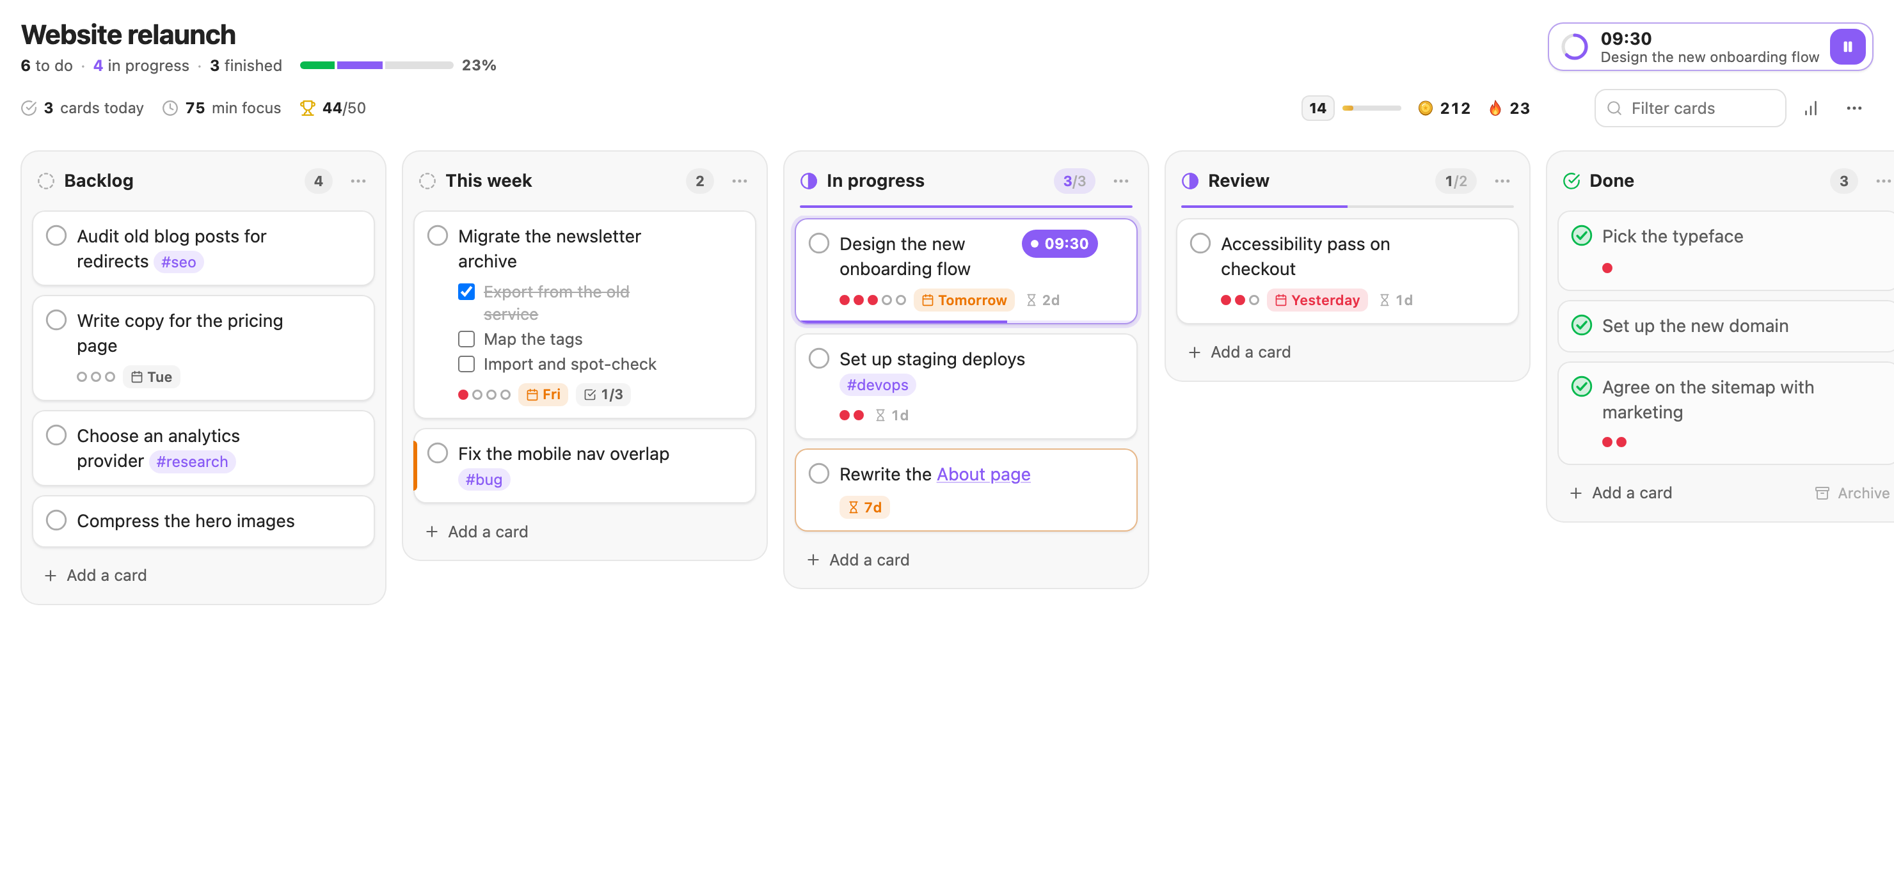Mark Fix the mobile nav overlap done

point(438,453)
